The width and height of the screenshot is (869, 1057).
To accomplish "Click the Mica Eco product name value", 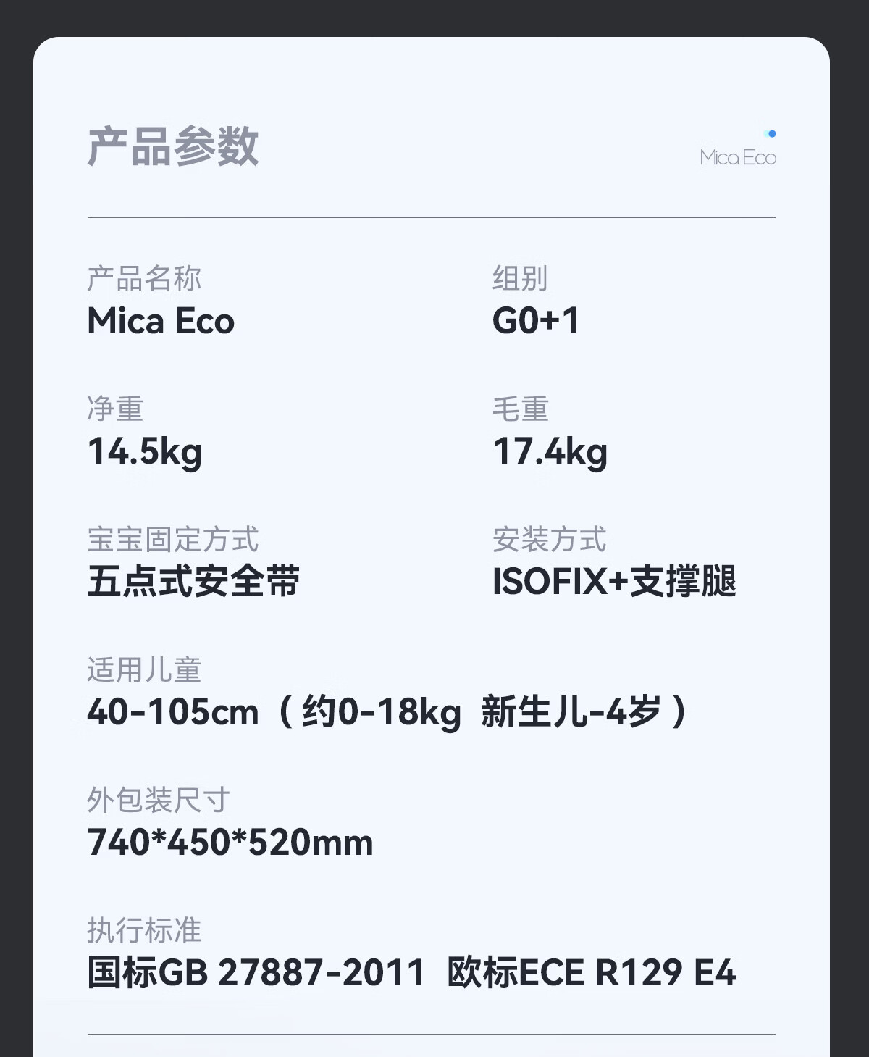I will [161, 321].
